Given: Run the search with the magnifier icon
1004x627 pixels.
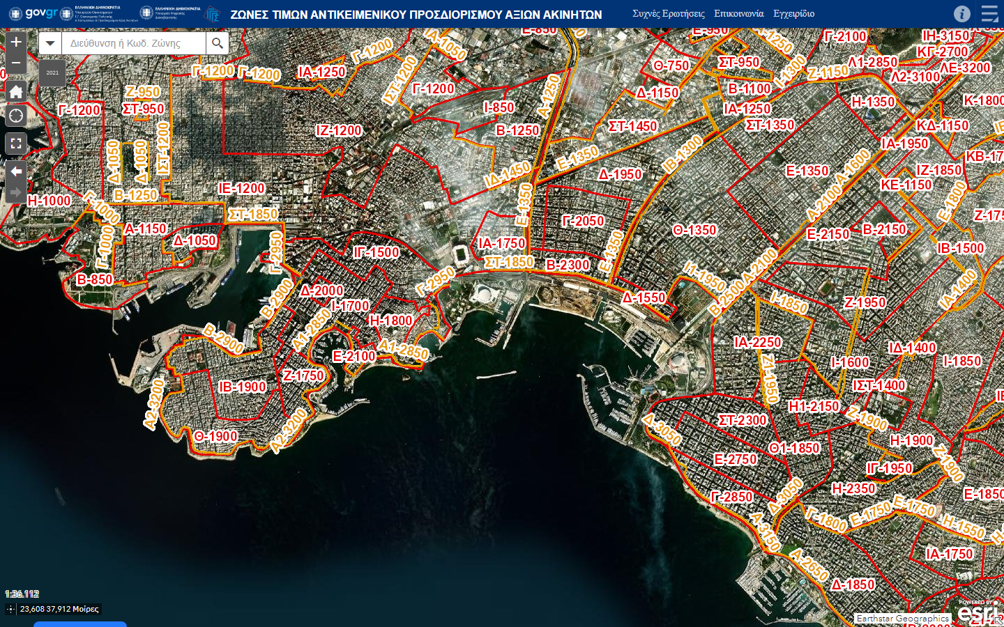Looking at the screenshot, I should coord(218,43).
